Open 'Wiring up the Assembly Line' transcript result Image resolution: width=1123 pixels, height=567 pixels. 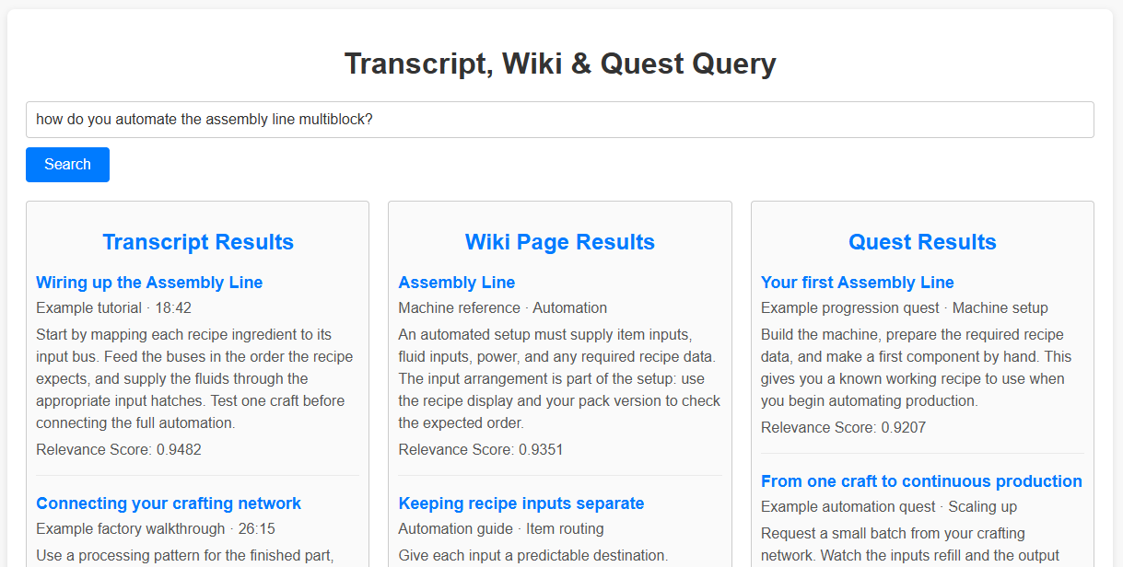149,283
